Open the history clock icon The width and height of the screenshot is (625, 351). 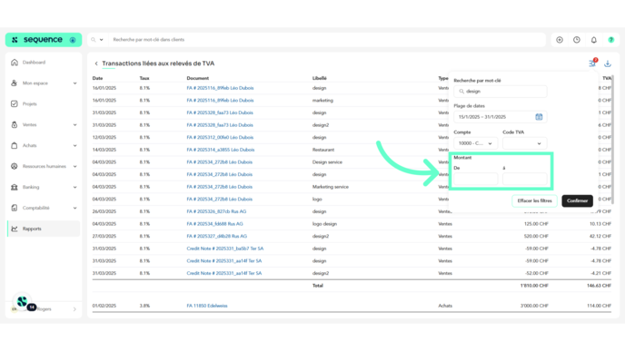(577, 40)
